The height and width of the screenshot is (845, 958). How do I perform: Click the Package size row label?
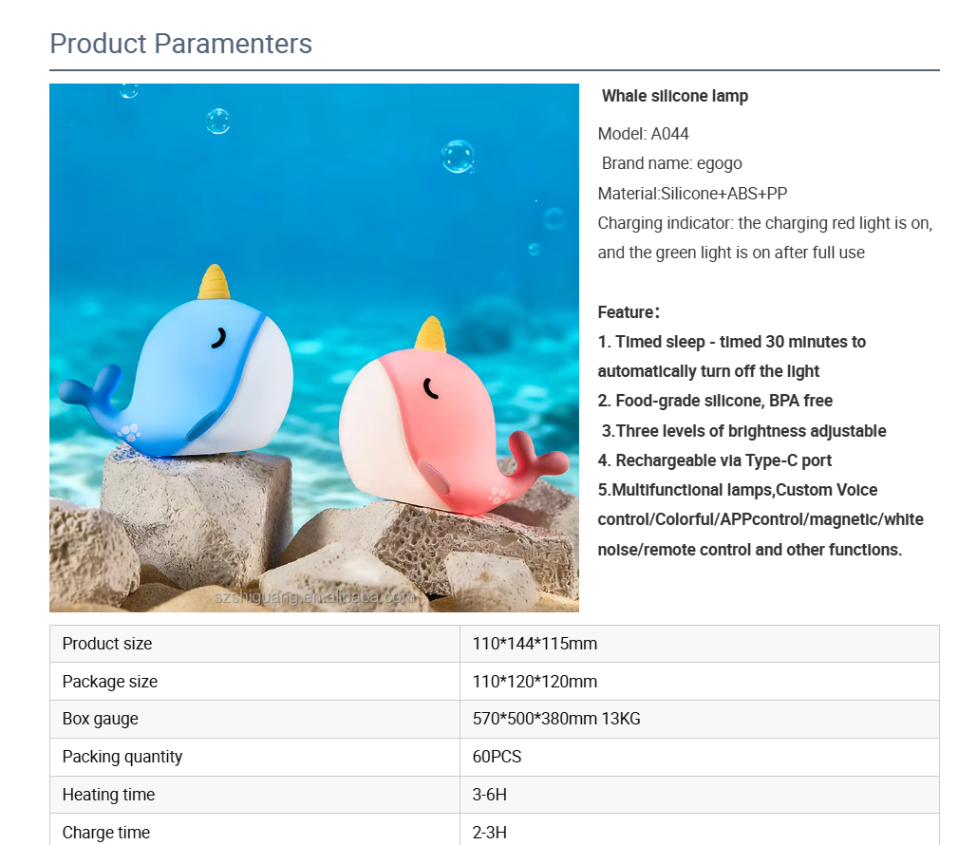(110, 682)
